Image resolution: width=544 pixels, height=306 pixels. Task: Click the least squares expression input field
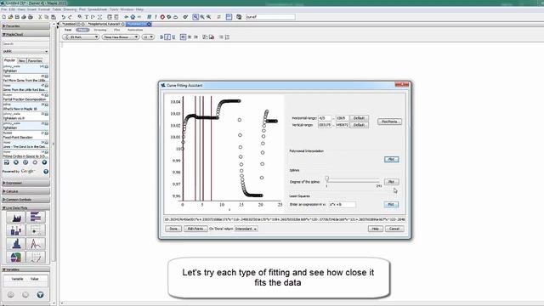pyautogui.click(x=342, y=205)
